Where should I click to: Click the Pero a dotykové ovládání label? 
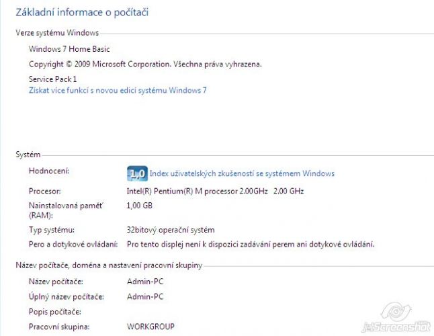pyautogui.click(x=73, y=245)
